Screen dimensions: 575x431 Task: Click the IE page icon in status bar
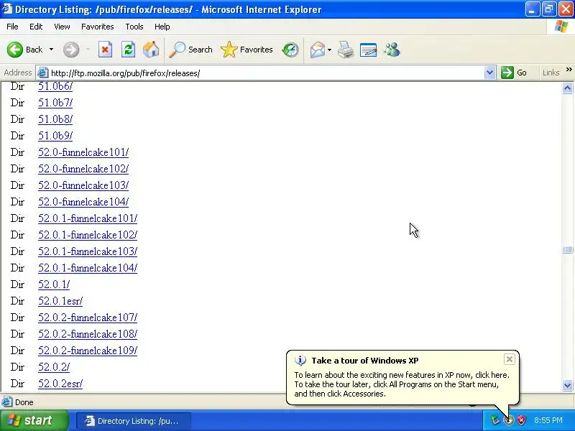pos(6,402)
